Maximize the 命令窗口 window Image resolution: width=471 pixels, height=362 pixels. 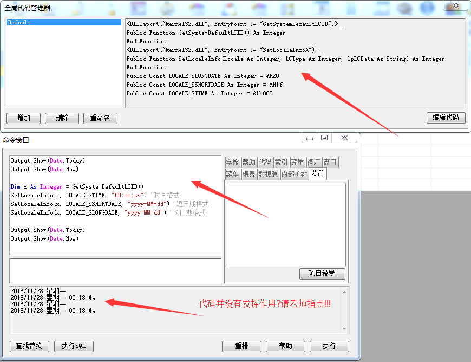325,139
